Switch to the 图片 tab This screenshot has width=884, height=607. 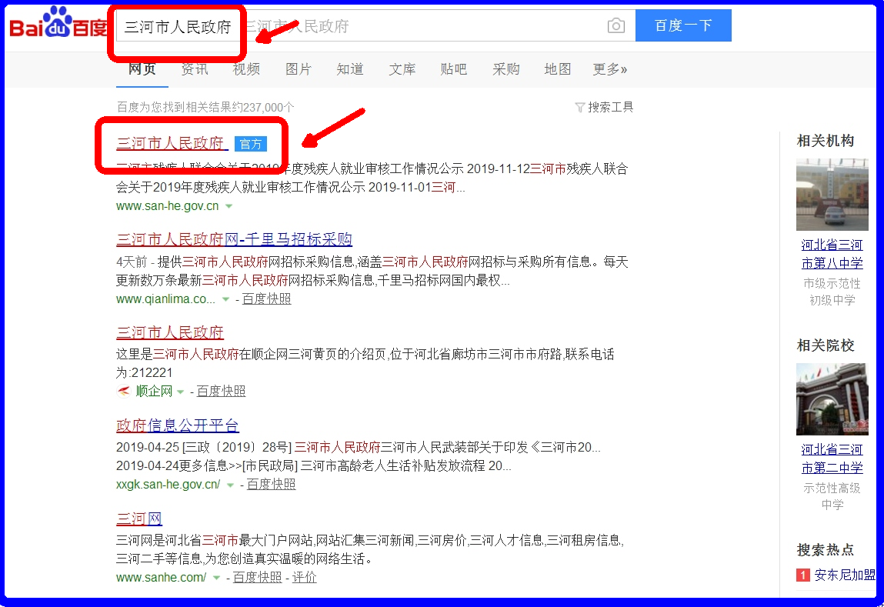[x=299, y=69]
